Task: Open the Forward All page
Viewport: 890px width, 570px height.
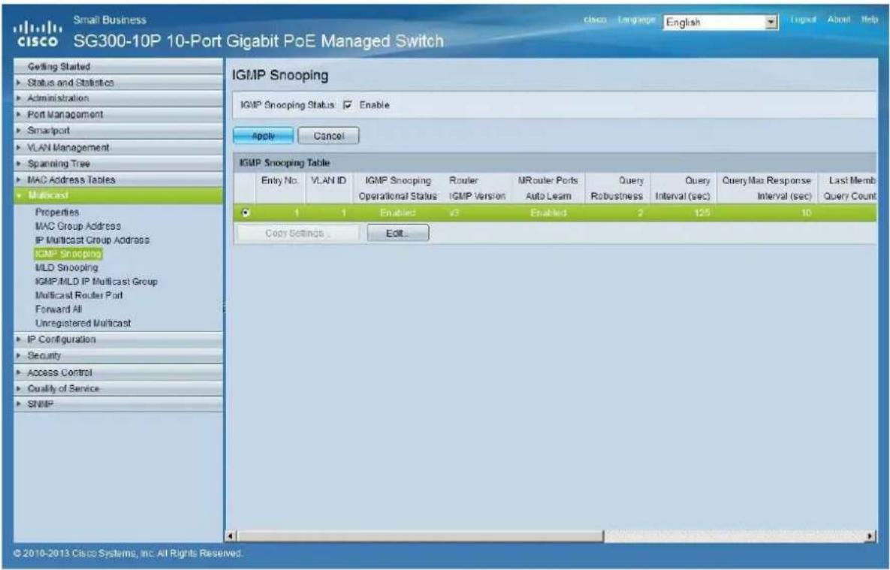Action: [x=59, y=309]
